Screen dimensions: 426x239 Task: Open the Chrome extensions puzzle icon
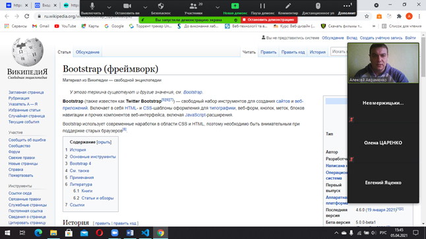(x=399, y=16)
